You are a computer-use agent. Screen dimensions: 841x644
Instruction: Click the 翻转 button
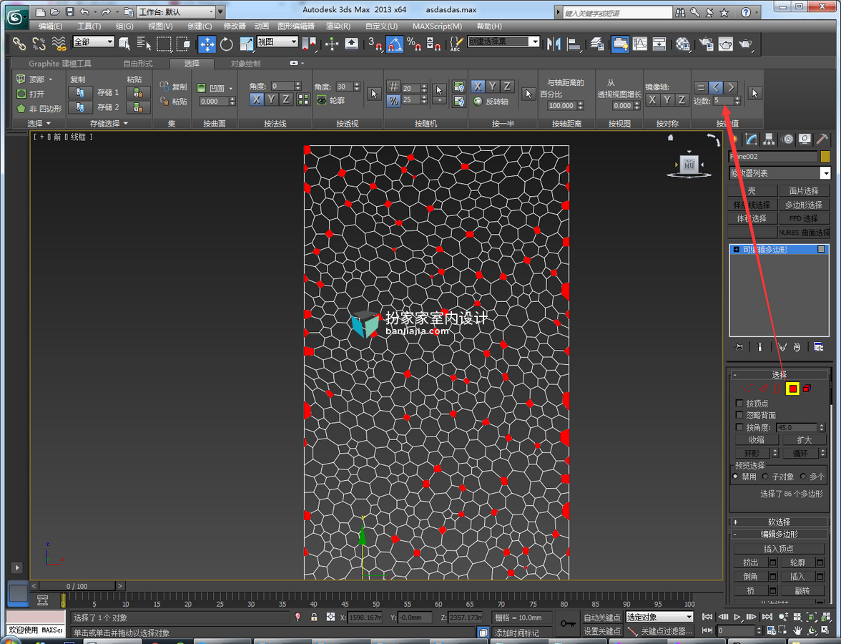coord(802,590)
